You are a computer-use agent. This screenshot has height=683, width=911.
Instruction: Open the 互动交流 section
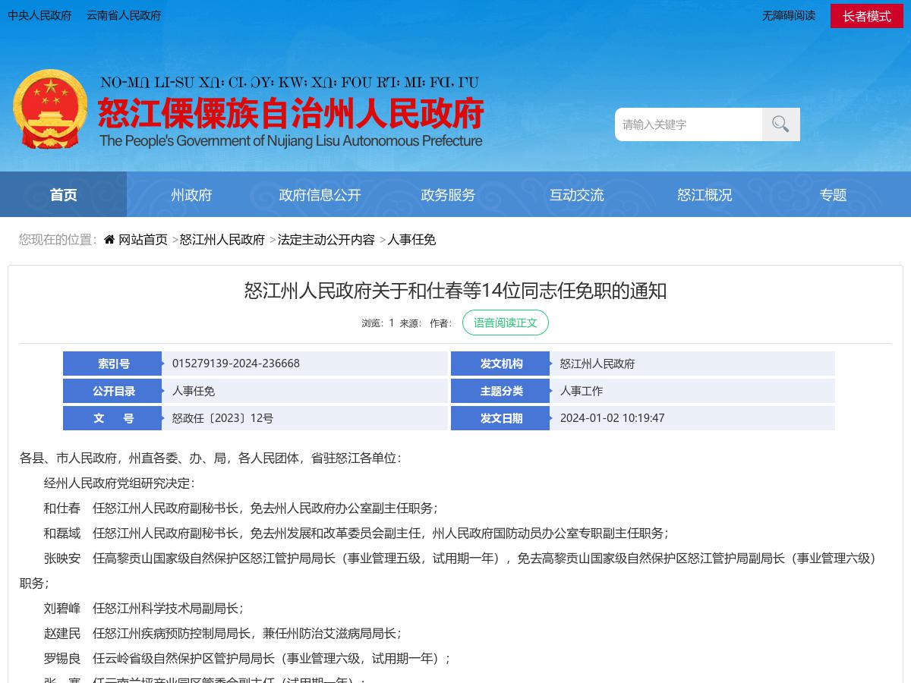(576, 194)
